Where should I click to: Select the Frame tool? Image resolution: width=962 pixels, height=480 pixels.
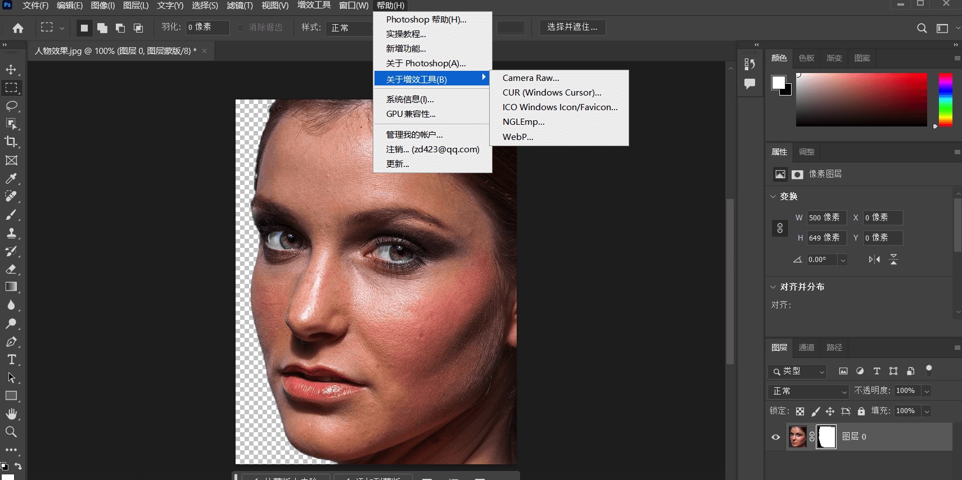pyautogui.click(x=11, y=160)
